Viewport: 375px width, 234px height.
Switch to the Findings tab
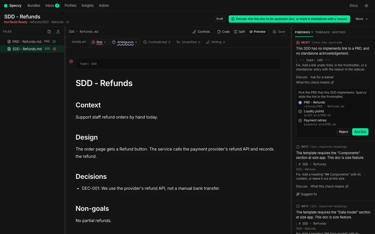tap(304, 32)
